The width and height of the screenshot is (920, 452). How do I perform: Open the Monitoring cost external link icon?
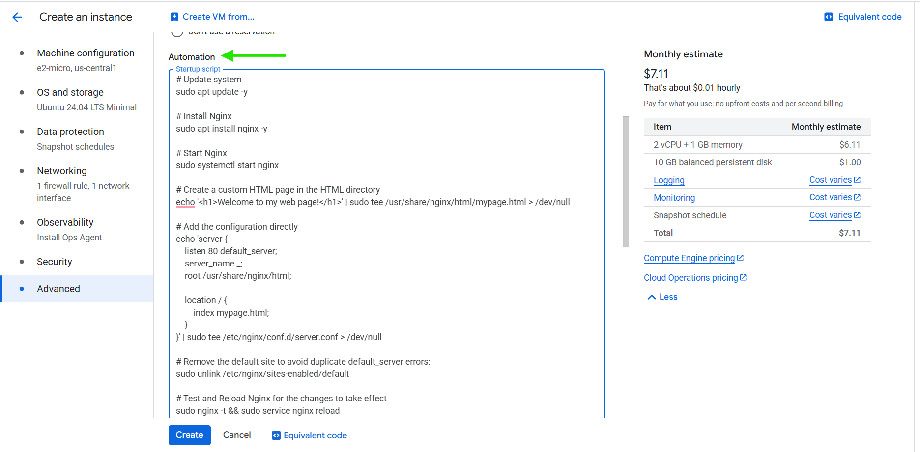(x=858, y=197)
